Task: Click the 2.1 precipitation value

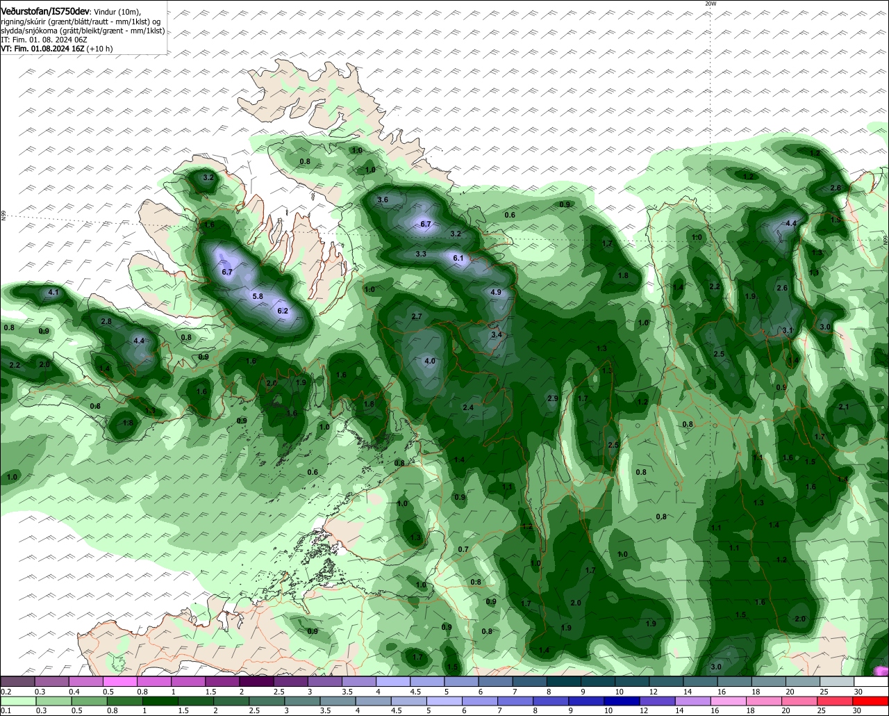Action: pyautogui.click(x=844, y=407)
